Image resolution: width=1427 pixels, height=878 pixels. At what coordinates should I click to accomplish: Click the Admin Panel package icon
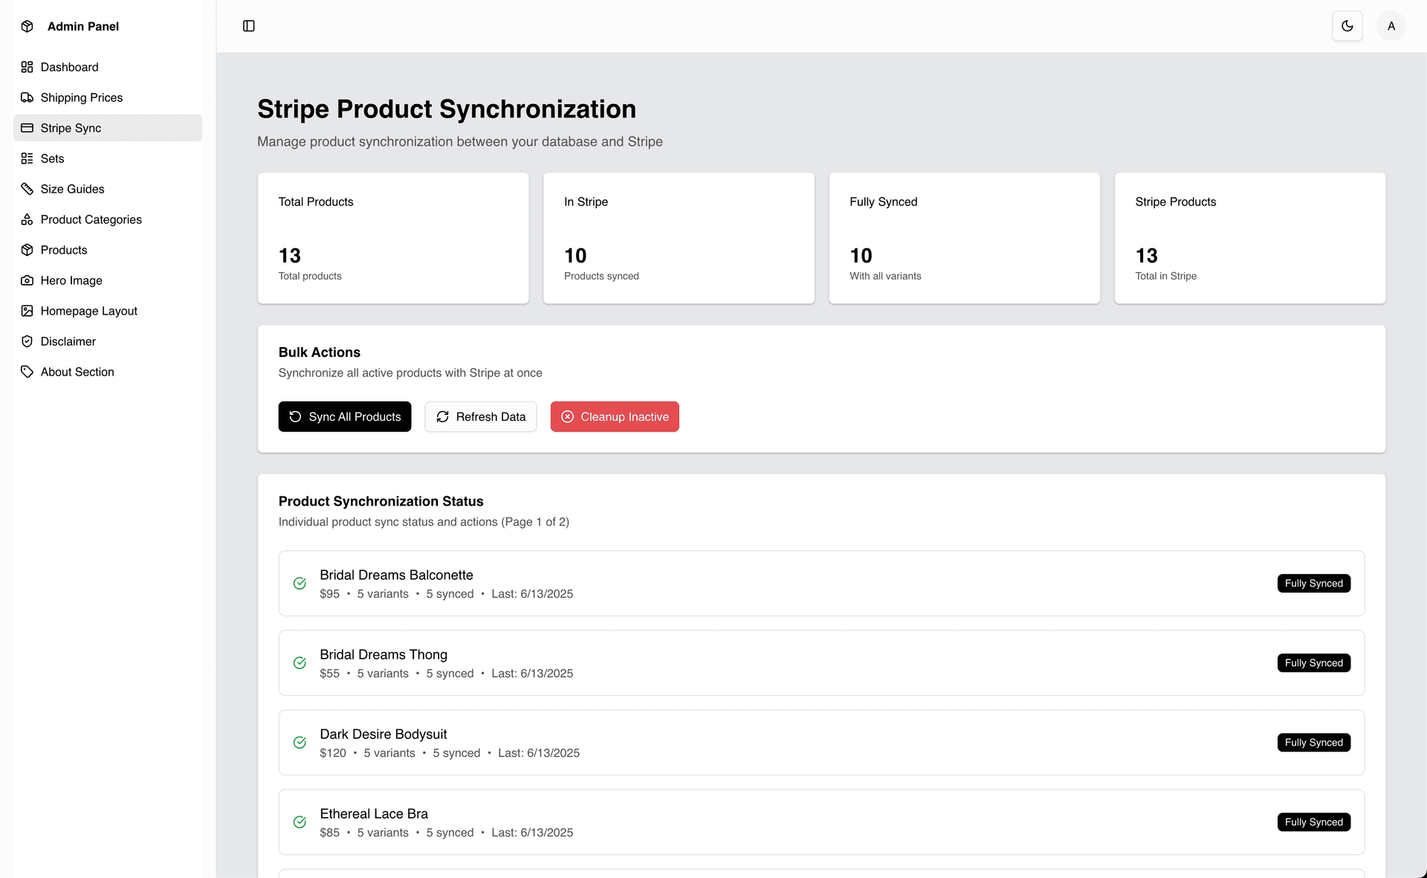(27, 26)
